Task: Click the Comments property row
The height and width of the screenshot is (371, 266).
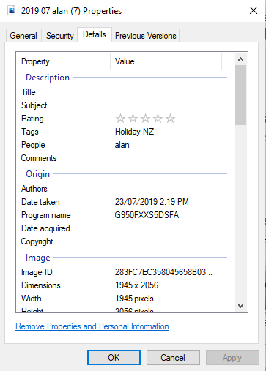Action: (x=124, y=158)
